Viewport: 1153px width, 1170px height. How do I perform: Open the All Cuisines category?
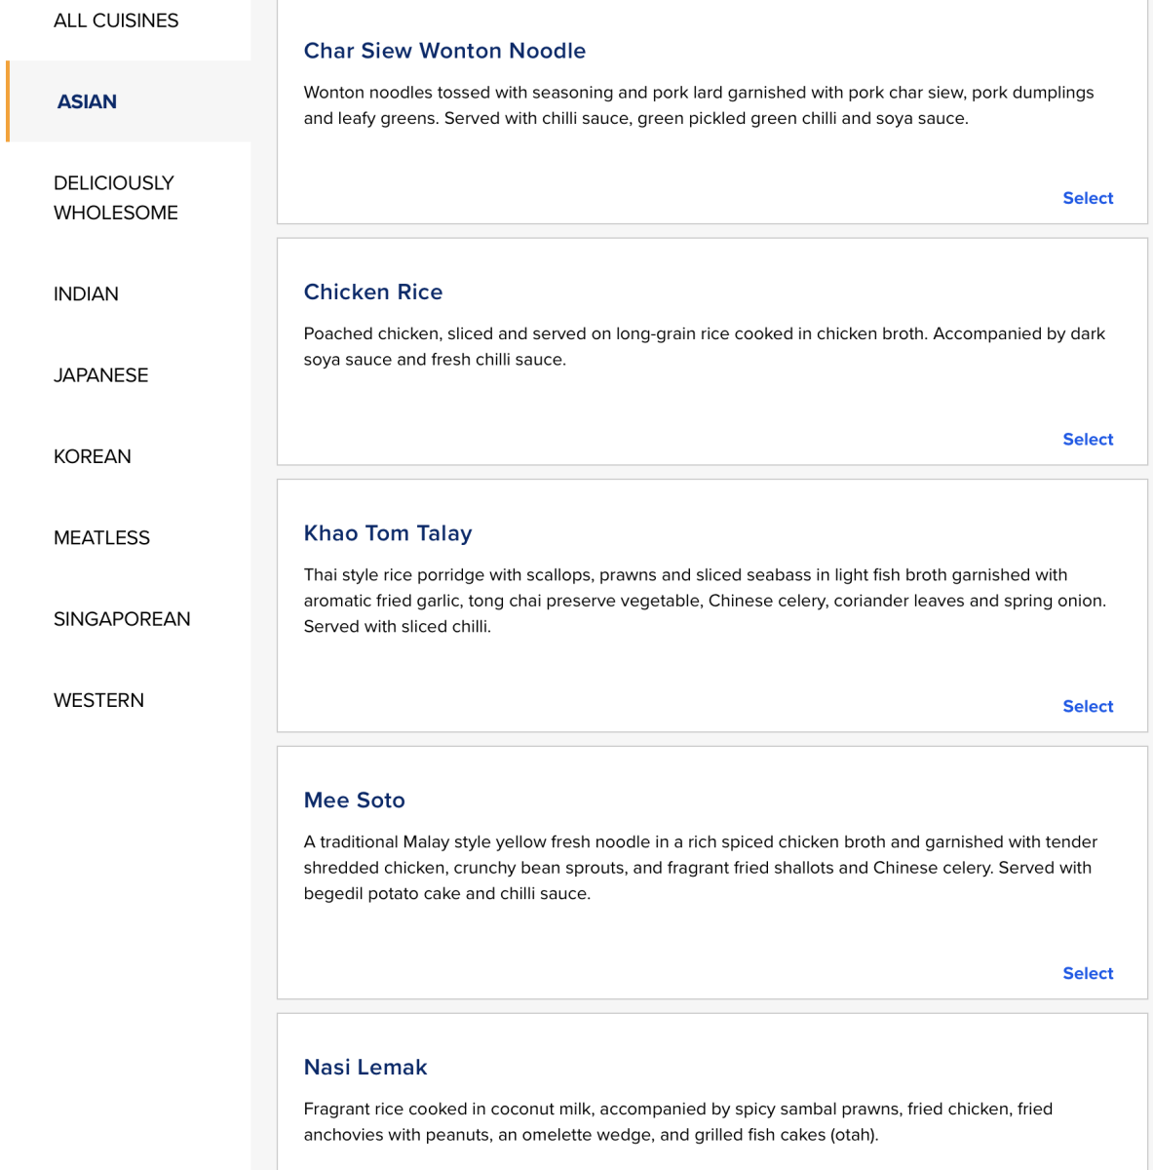pyautogui.click(x=116, y=20)
